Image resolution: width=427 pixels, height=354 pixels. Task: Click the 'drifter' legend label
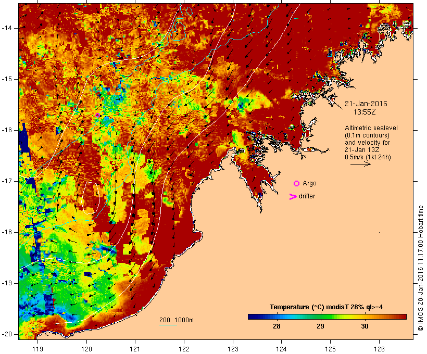click(307, 196)
